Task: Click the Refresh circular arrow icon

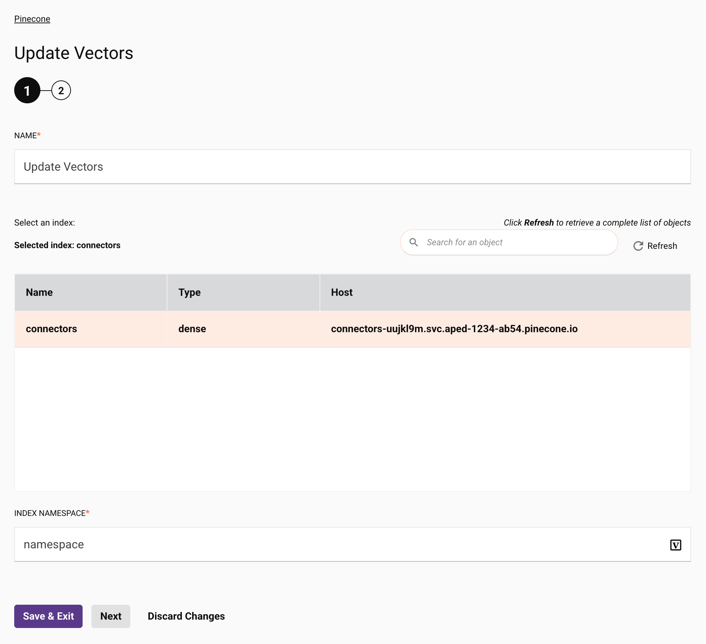Action: pos(638,246)
